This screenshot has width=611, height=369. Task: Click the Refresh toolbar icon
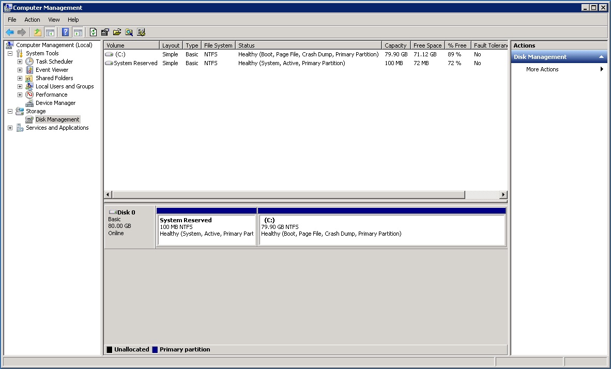coord(93,32)
